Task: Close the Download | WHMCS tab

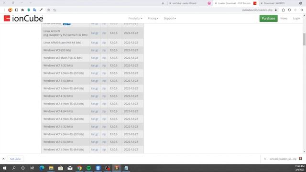Action: (x=262, y=3)
